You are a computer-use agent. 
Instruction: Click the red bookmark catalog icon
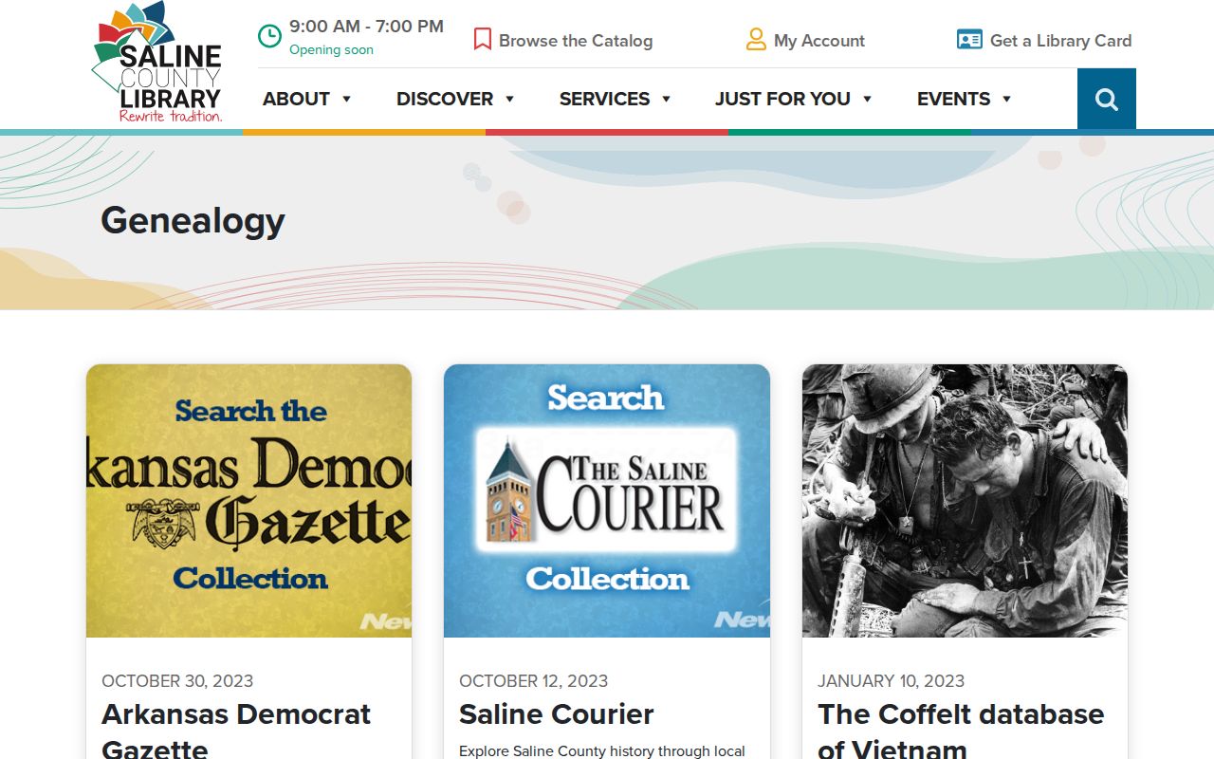coord(482,40)
